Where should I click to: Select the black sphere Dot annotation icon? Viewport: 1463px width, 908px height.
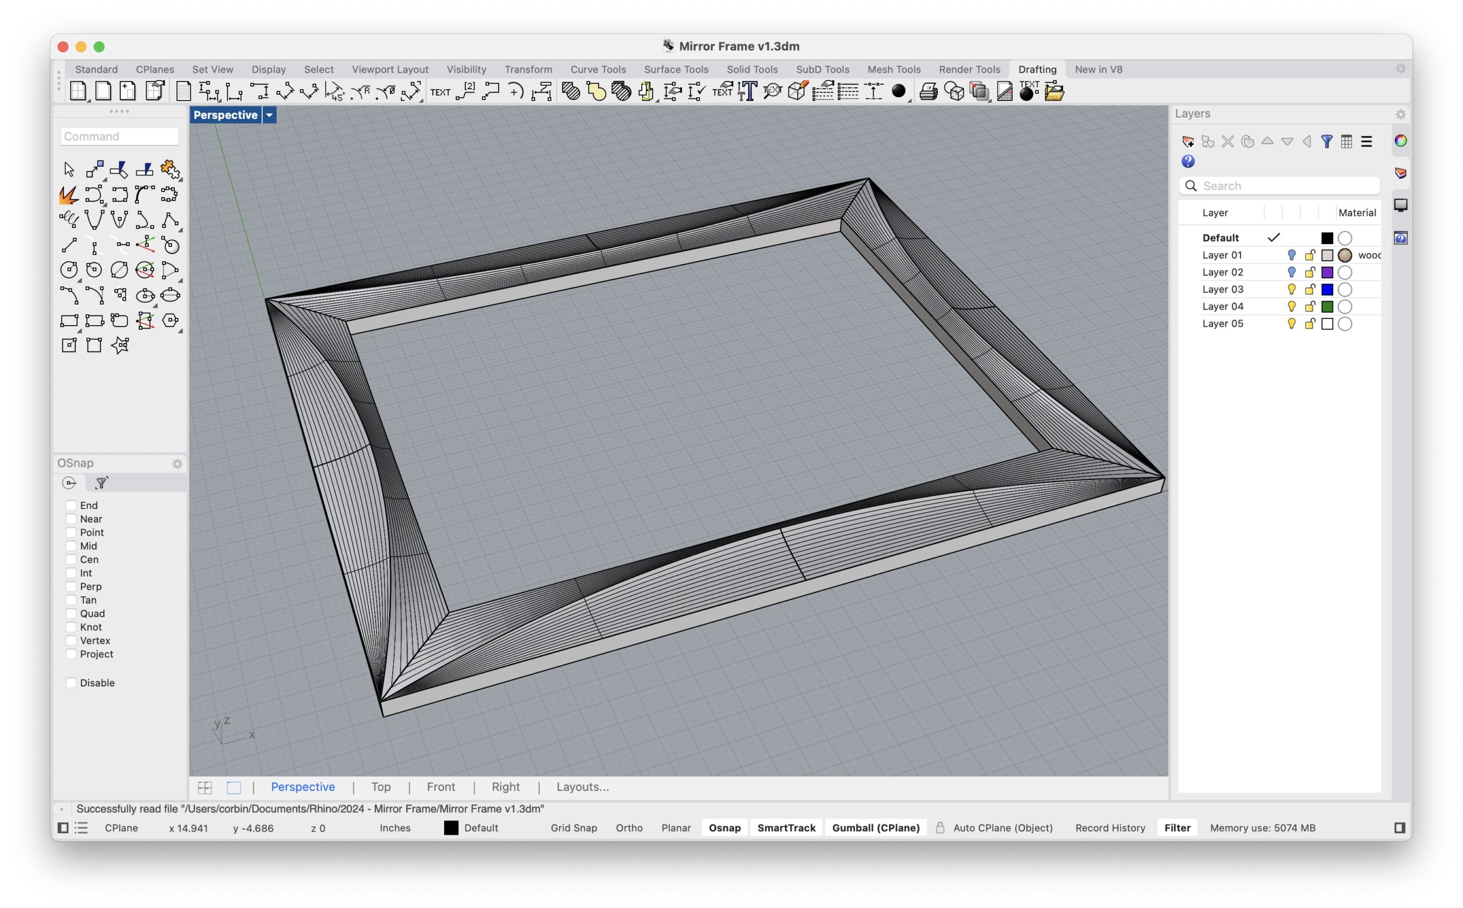898,91
